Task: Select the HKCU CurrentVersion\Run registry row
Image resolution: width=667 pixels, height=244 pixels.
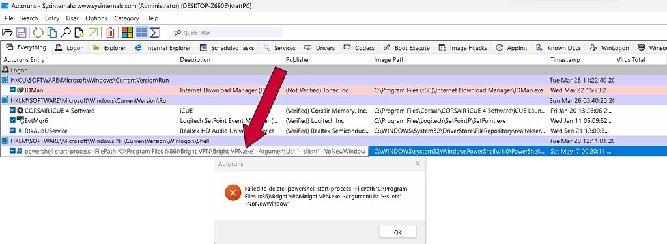Action: [333, 80]
